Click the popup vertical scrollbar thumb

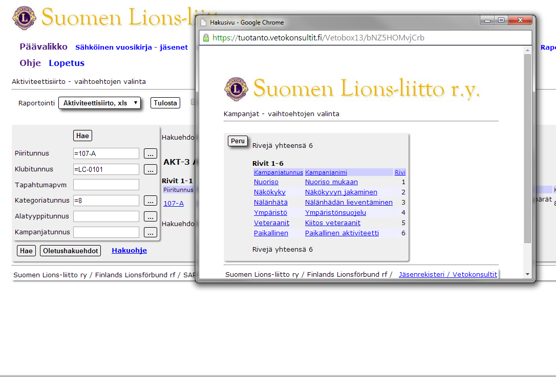[527, 149]
